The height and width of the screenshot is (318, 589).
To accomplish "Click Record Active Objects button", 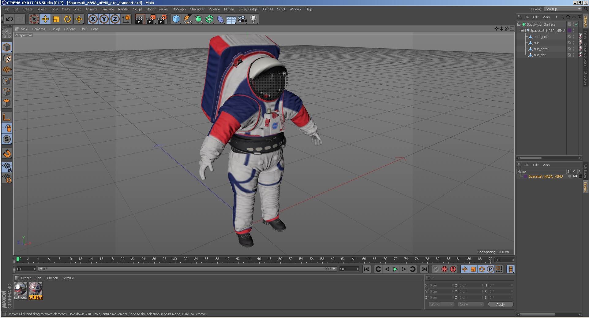I will coord(436,269).
